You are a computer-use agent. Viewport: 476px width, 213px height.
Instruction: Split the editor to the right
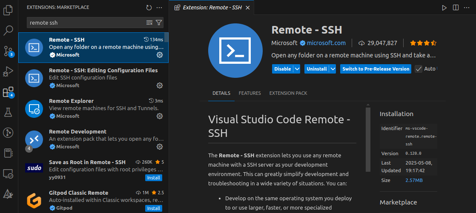[x=456, y=8]
